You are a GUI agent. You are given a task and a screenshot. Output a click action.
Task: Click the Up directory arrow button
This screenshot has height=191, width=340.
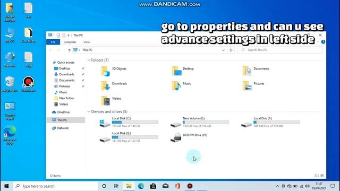click(x=69, y=50)
